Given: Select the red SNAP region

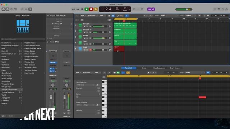Looking at the screenshot, I should point(119,49).
